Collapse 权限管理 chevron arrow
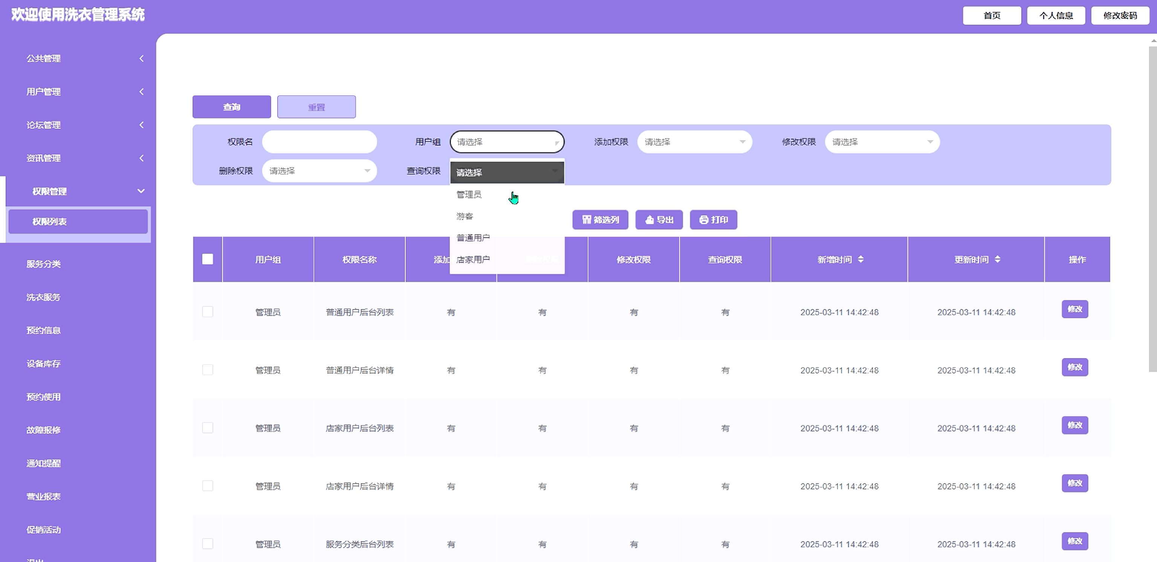 (x=141, y=191)
